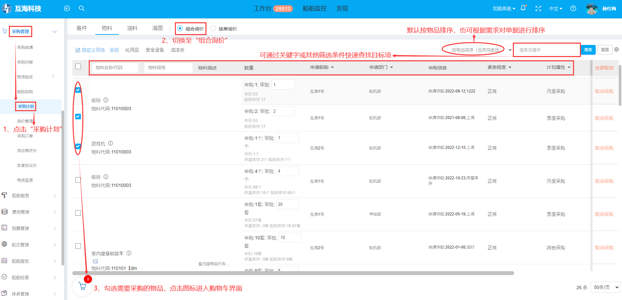Select the 组合询价 radio button
This screenshot has height=300, width=622.
click(x=180, y=29)
